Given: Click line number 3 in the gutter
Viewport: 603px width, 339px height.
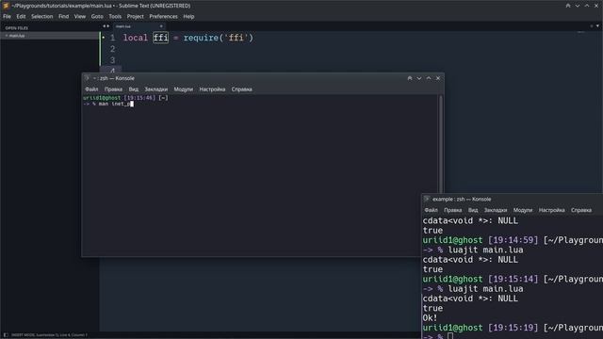Looking at the screenshot, I should point(112,60).
